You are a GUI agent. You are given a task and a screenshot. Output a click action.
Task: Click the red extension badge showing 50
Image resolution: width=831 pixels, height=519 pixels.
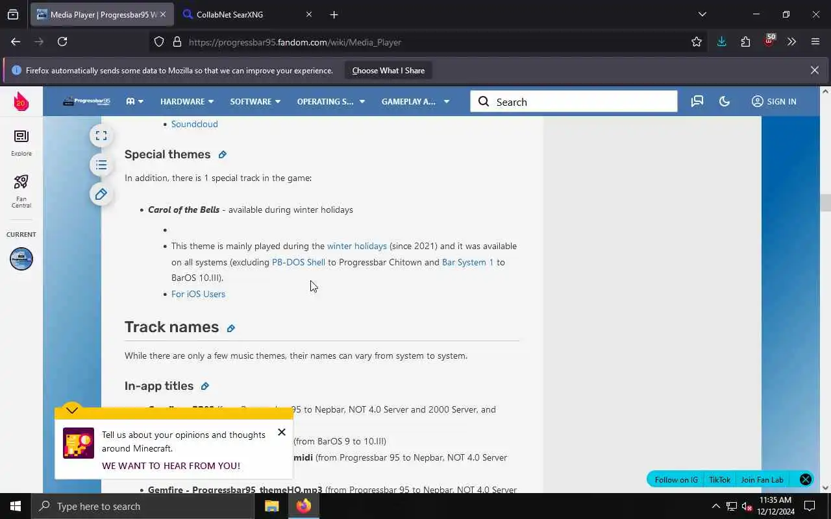tap(769, 41)
